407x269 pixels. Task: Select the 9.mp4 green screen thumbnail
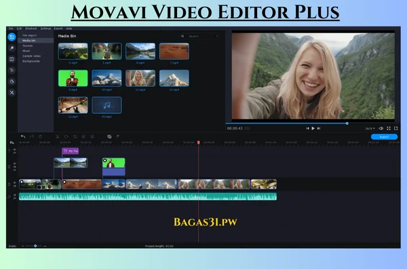pos(73,78)
